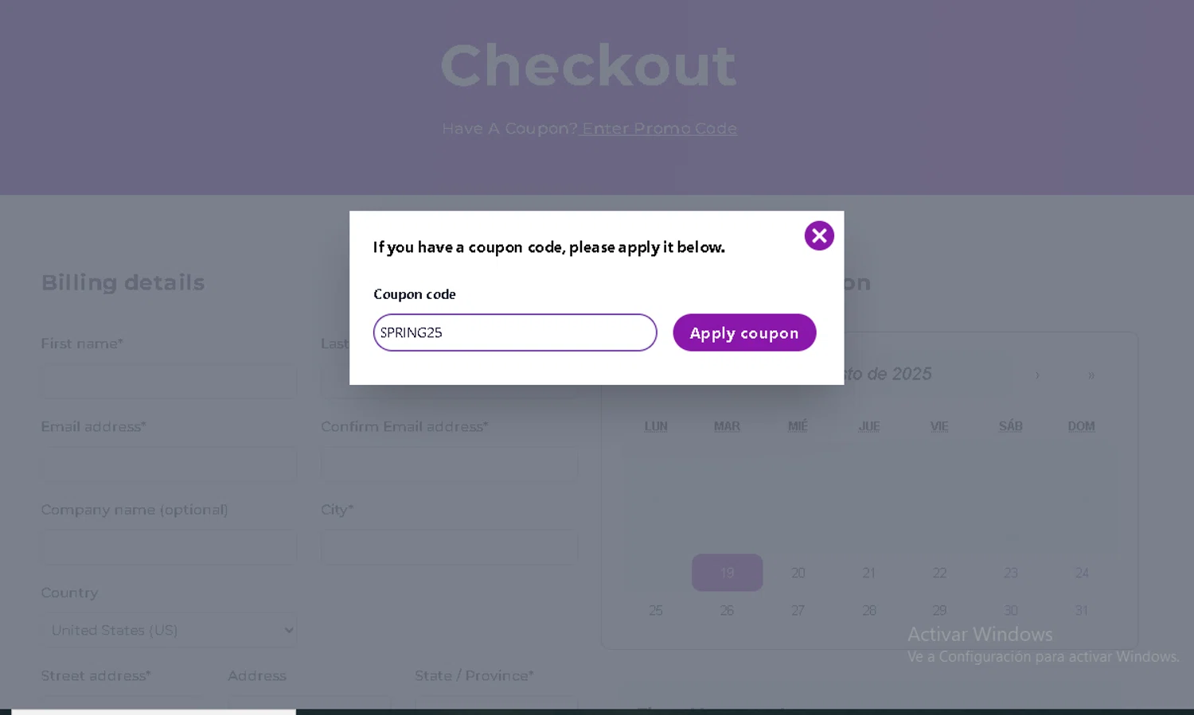Close the coupon code popup
Viewport: 1194px width, 715px height.
tap(819, 235)
